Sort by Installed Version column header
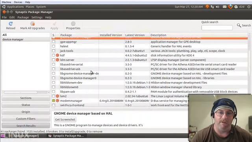This screenshot has width=252, height=142. point(111,35)
